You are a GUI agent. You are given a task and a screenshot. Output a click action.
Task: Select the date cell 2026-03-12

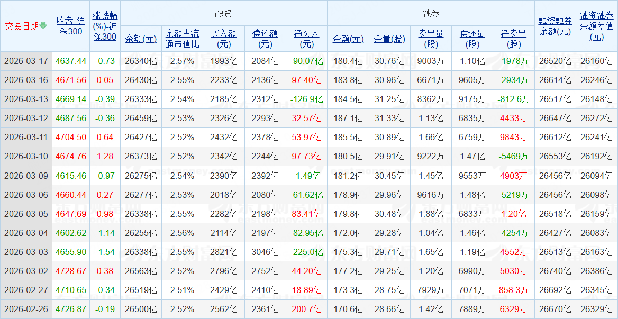pos(26,118)
